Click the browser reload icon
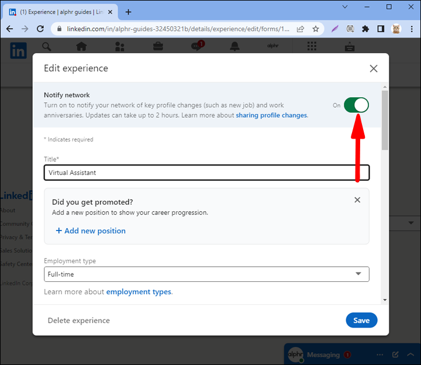The width and height of the screenshot is (421, 365). pyautogui.click(x=40, y=29)
